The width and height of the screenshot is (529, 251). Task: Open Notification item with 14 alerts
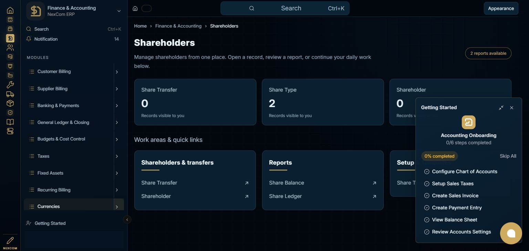[74, 39]
